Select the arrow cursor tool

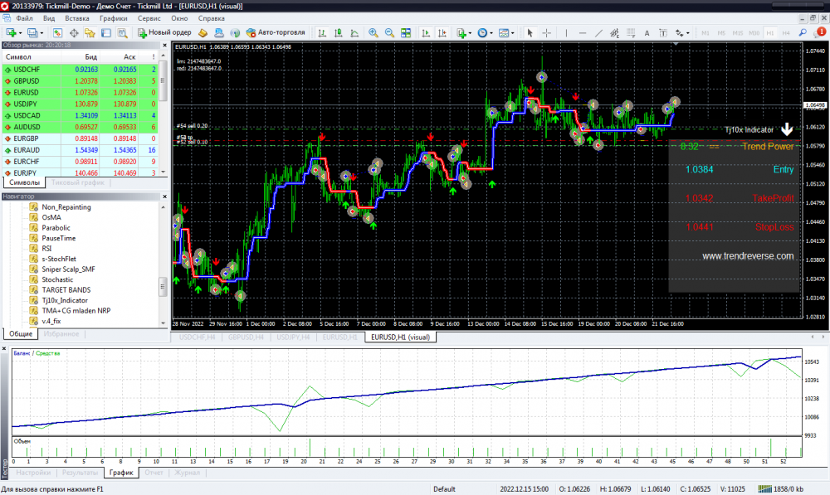pyautogui.click(x=530, y=33)
